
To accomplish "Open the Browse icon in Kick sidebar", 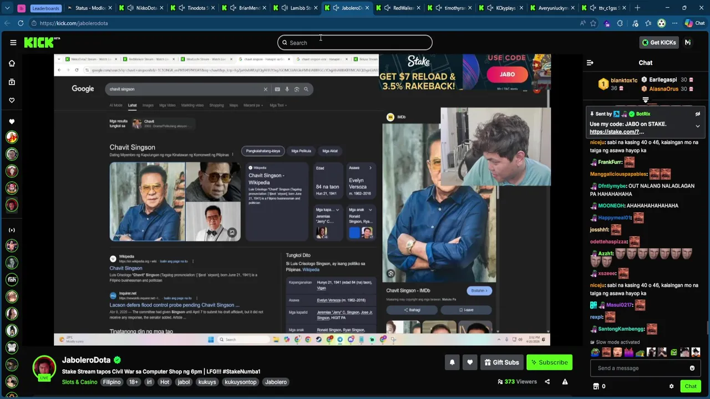I will pos(12,82).
